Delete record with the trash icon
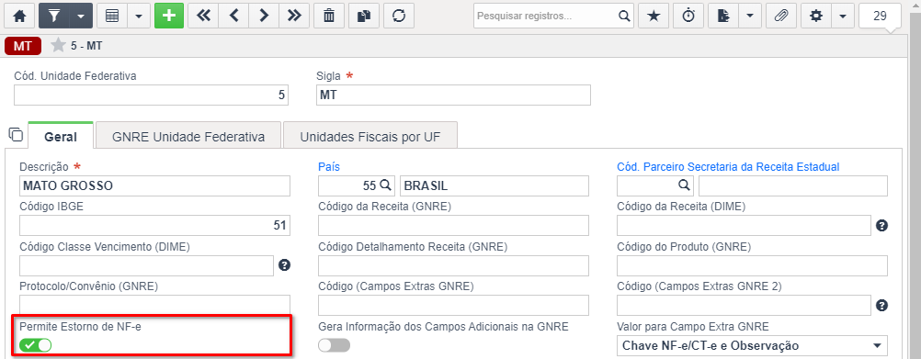The width and height of the screenshot is (921, 359). tap(329, 16)
